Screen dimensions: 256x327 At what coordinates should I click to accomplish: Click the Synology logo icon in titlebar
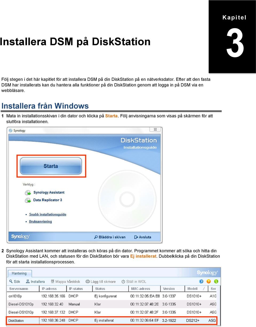[x=10, y=131]
